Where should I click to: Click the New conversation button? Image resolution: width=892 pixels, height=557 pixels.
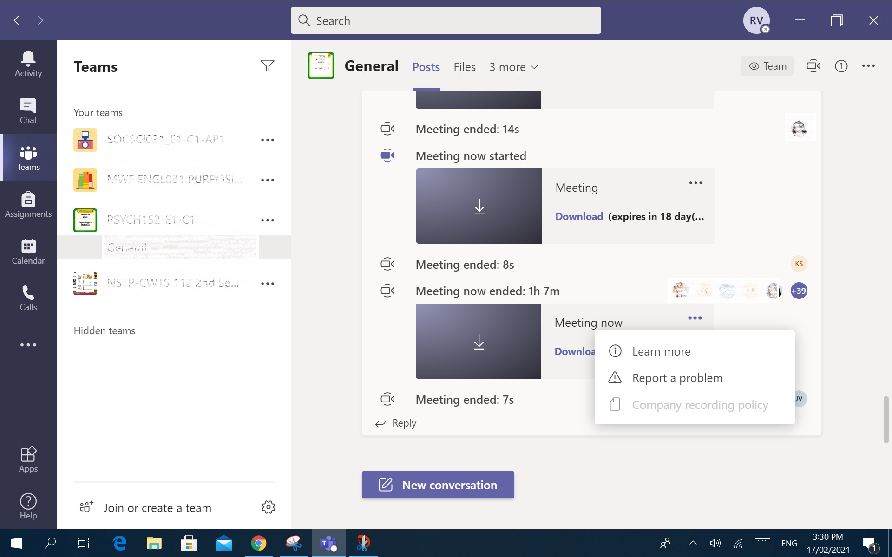click(x=438, y=485)
